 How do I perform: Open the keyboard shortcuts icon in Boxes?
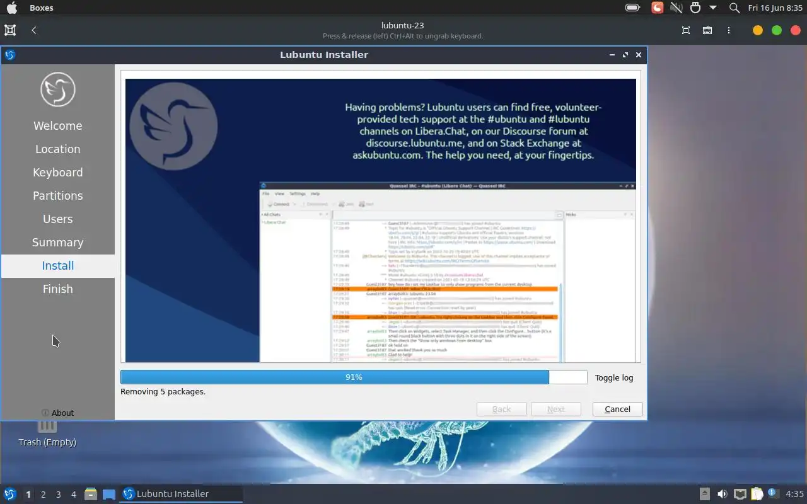coord(707,30)
